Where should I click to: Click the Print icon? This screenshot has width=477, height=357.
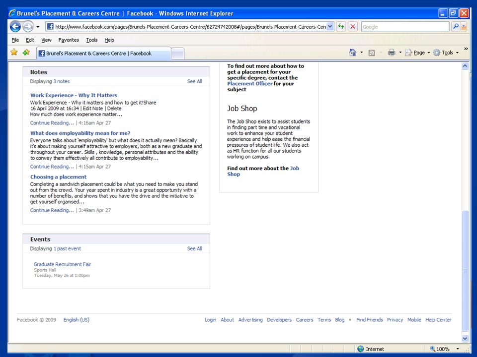[392, 53]
